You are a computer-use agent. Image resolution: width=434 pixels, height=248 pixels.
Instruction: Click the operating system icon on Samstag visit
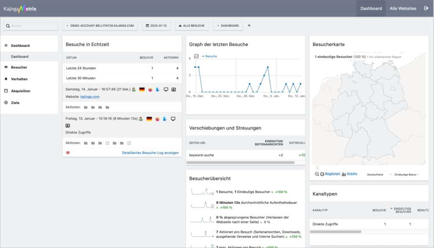point(158,89)
